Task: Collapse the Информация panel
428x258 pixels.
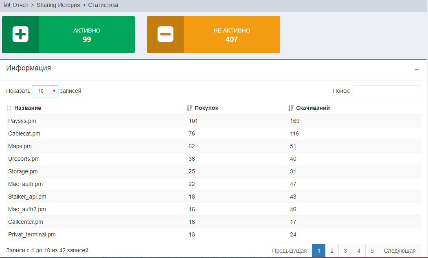Action: (417, 70)
